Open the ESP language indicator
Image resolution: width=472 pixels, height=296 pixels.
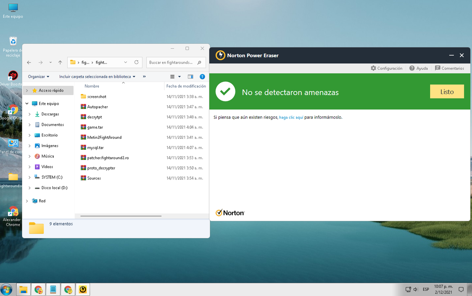pyautogui.click(x=426, y=289)
